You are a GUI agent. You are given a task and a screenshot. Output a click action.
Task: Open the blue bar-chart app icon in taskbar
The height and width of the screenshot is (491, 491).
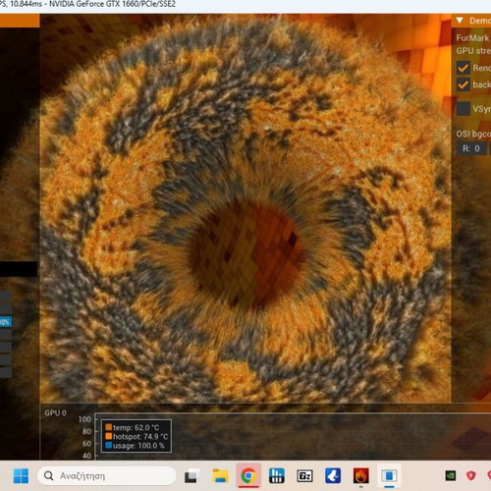pos(277,476)
